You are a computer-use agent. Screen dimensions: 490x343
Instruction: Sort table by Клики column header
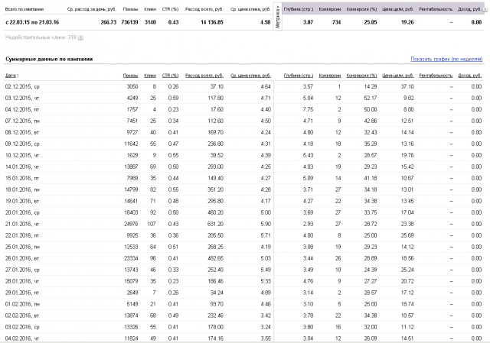pyautogui.click(x=150, y=76)
